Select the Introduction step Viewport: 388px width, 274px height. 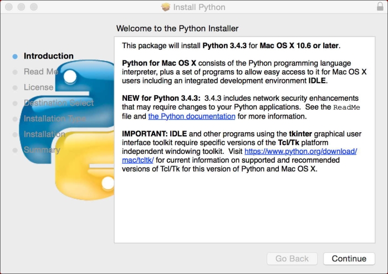pyautogui.click(x=49, y=56)
